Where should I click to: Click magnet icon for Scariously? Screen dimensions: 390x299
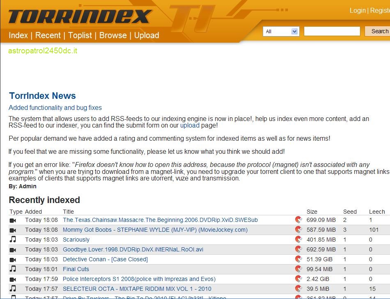point(298,240)
